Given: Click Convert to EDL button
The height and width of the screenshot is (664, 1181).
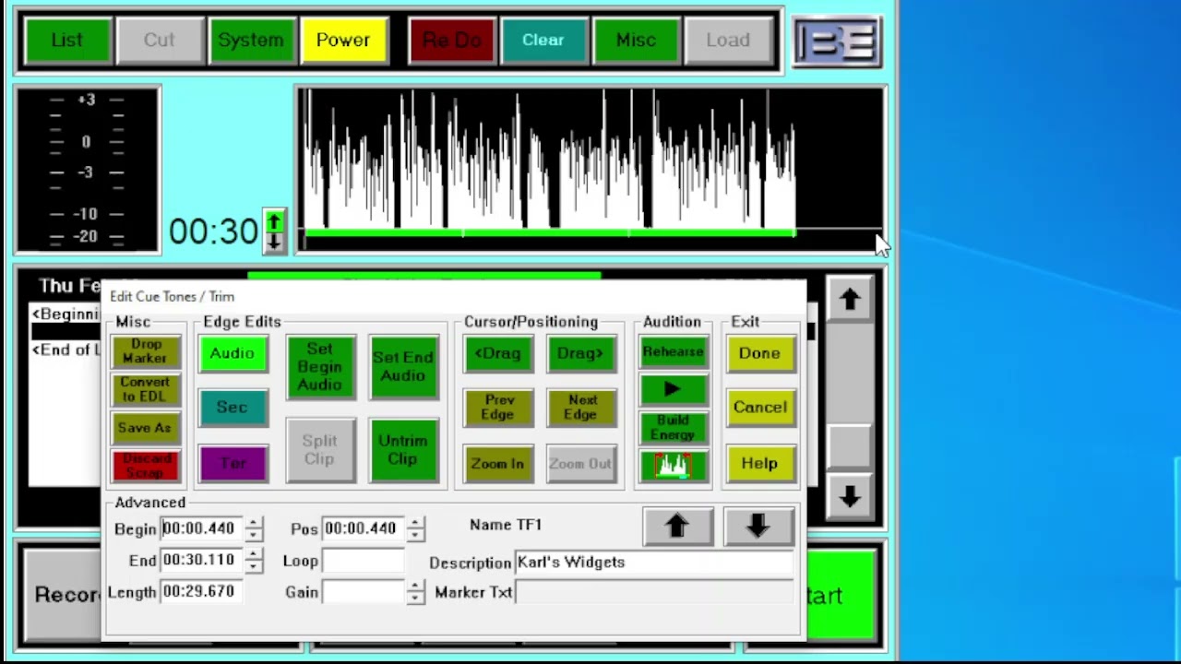Looking at the screenshot, I should tap(145, 389).
